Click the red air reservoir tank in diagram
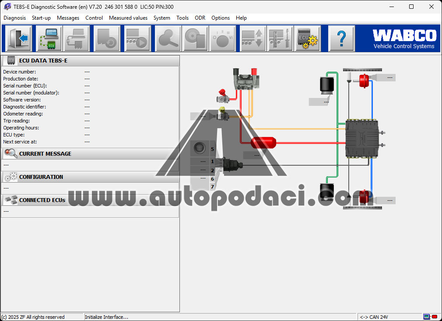 click(263, 143)
